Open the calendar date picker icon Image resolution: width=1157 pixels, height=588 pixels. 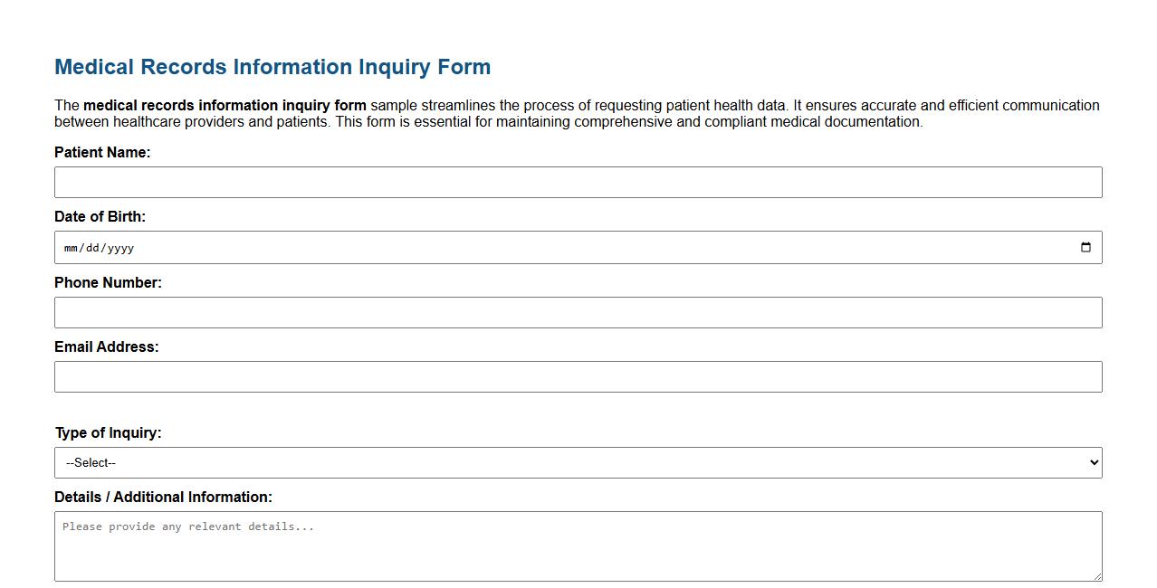click(1085, 247)
